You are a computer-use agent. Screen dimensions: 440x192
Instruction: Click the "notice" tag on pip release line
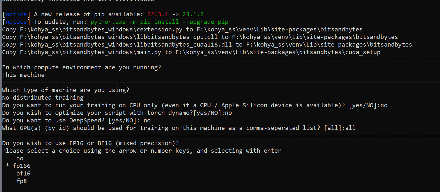tap(16, 14)
